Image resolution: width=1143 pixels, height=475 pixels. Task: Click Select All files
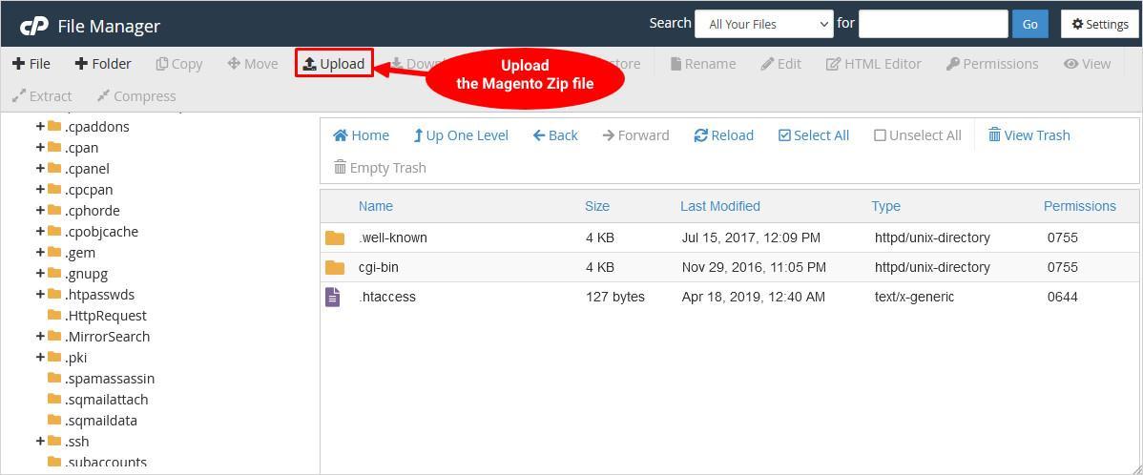click(x=814, y=135)
